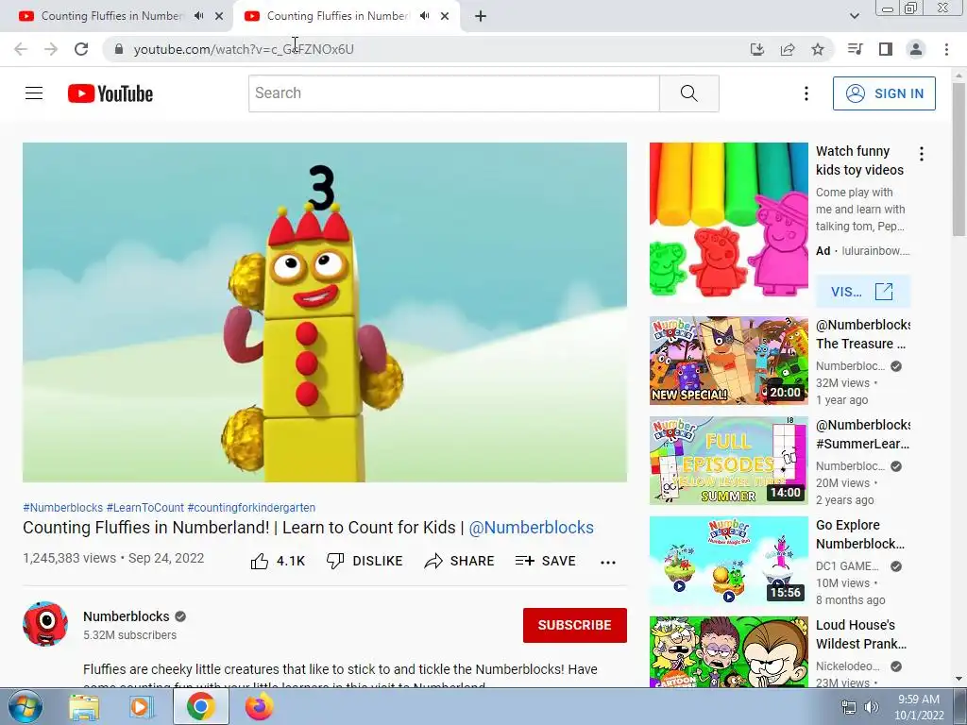The height and width of the screenshot is (725, 967).
Task: Open the Chrome profile avatar
Action: coord(916,49)
